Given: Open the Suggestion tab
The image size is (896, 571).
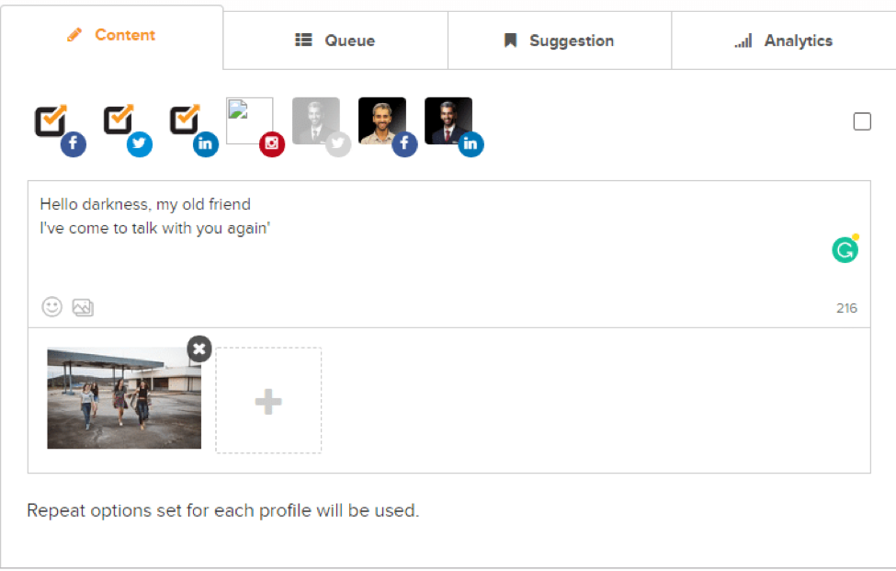Looking at the screenshot, I should tap(559, 40).
